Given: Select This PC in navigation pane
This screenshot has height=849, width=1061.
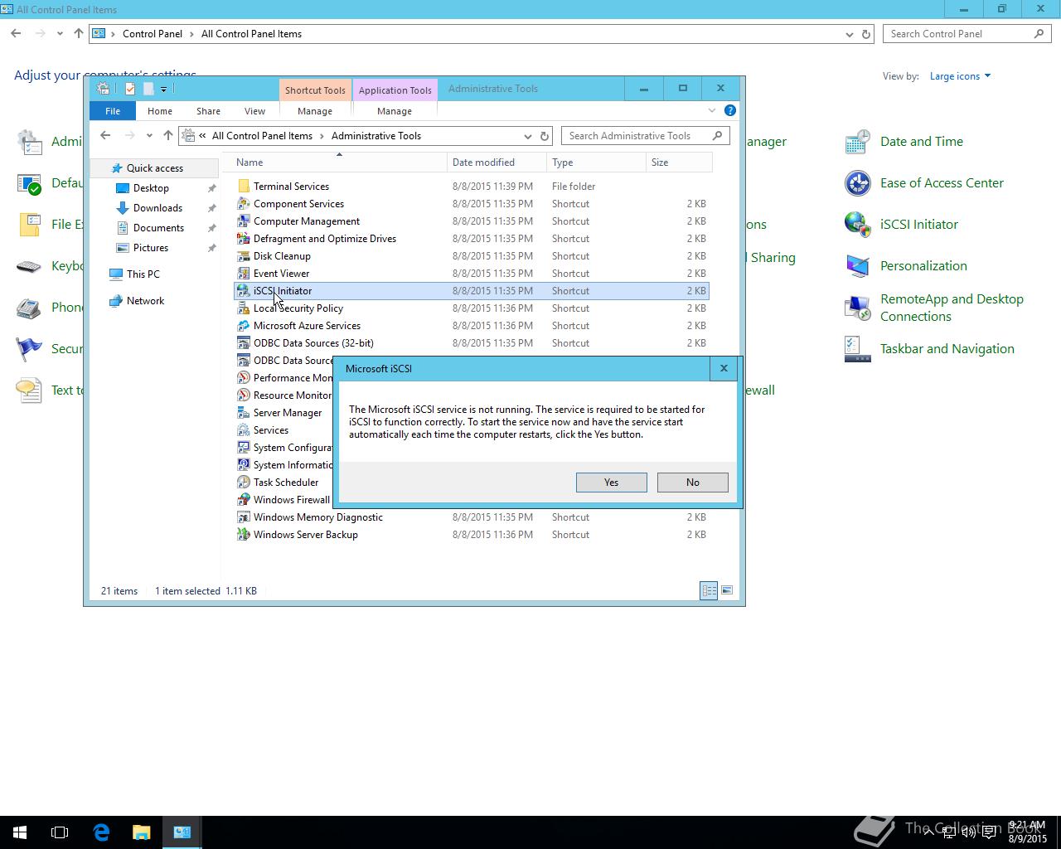Looking at the screenshot, I should [143, 274].
